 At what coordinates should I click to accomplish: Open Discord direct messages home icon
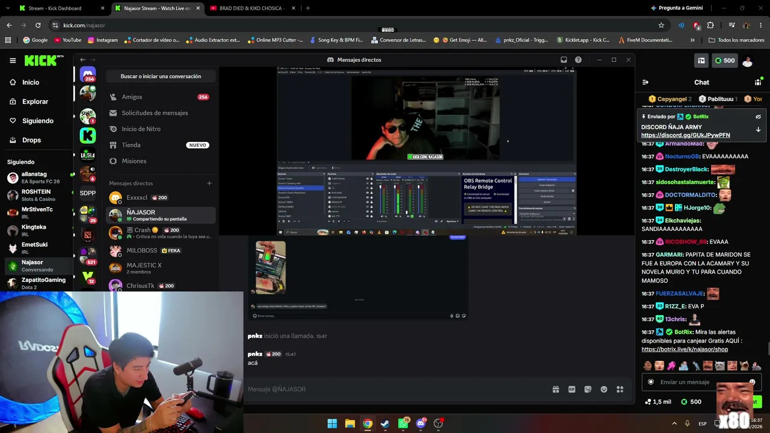[x=88, y=74]
